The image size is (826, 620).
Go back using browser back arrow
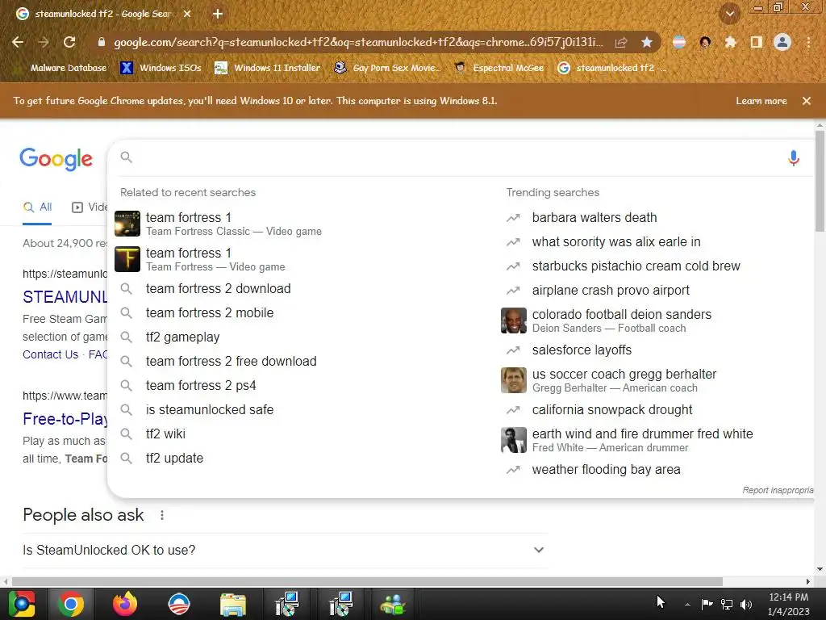point(18,42)
